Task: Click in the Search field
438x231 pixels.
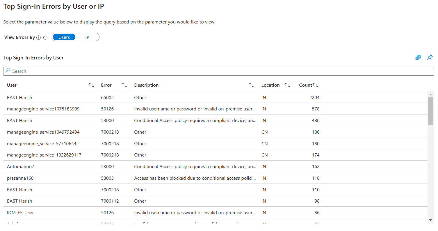Action: click(218, 71)
